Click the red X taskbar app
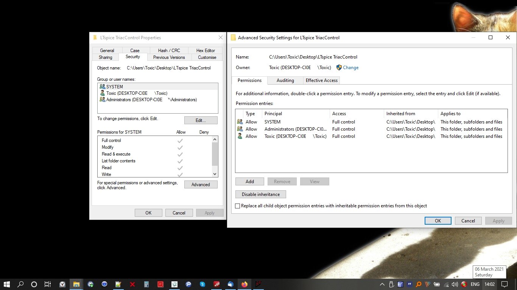This screenshot has width=517, height=290. 132,284
